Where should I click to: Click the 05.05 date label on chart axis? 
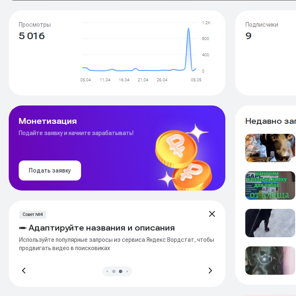coord(196,80)
